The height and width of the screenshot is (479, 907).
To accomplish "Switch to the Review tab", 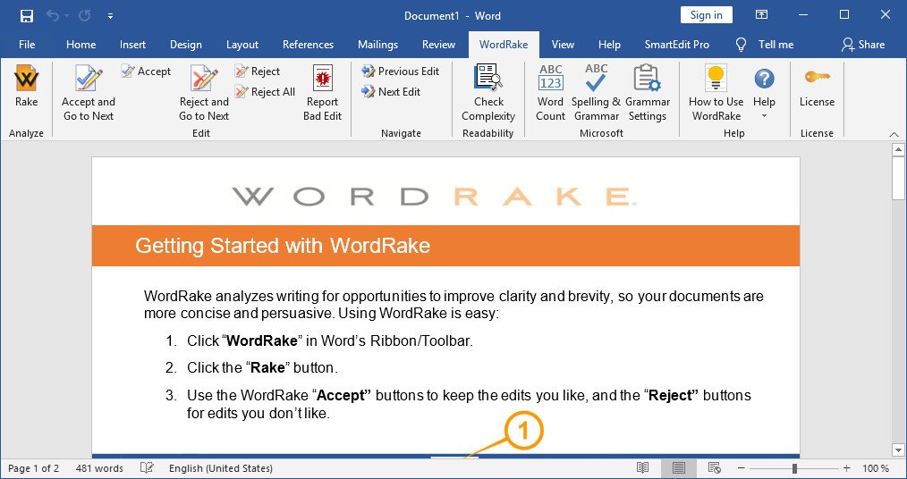I will [438, 45].
